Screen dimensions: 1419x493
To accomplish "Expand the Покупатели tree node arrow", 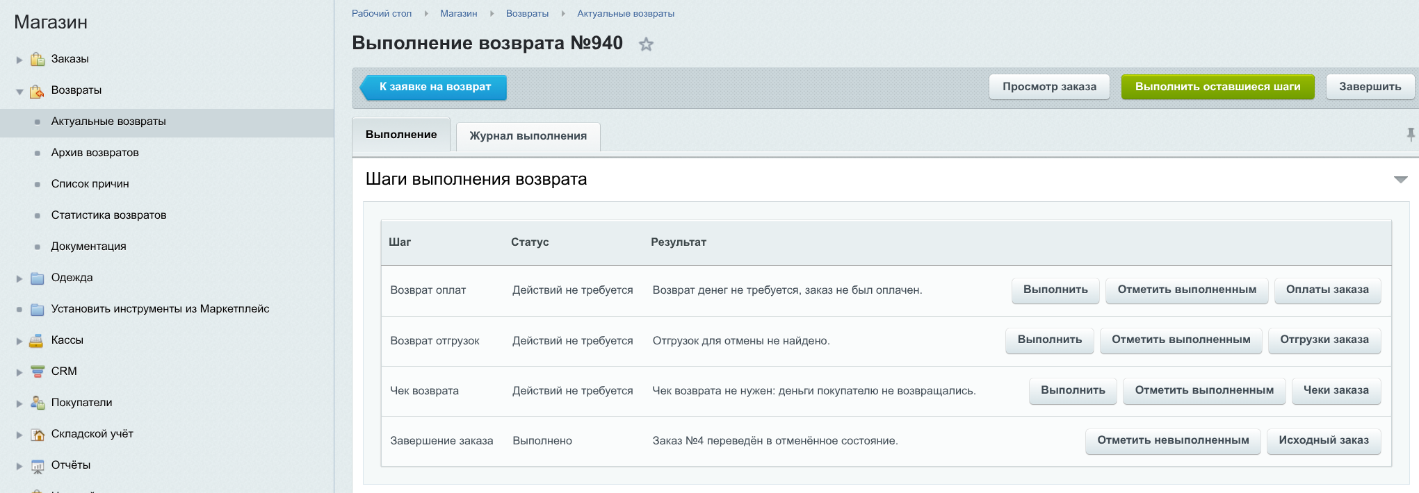I will (19, 403).
